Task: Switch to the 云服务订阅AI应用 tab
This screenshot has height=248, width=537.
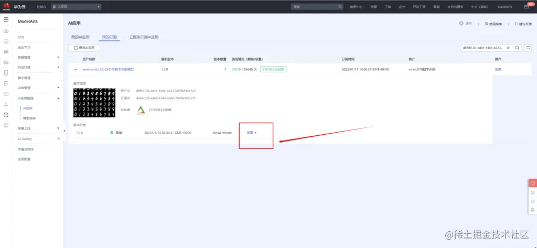Action: [x=144, y=37]
